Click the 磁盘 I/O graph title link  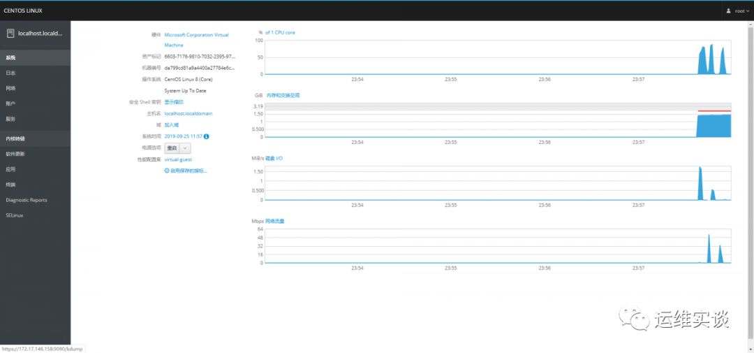(x=274, y=159)
